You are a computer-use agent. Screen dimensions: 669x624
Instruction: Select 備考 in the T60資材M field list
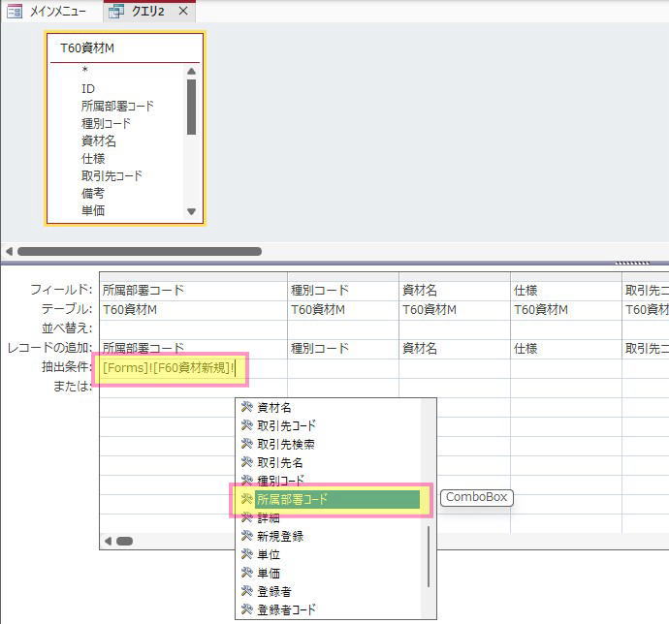coord(92,193)
